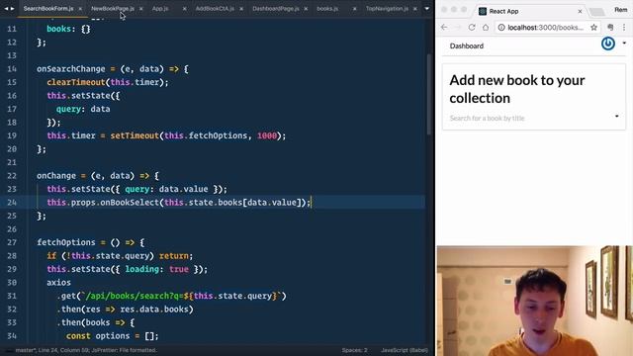
Task: Go to browser home page
Action: pyautogui.click(x=486, y=27)
